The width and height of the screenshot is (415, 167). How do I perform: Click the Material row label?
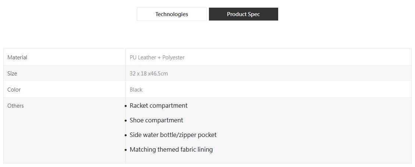pyautogui.click(x=17, y=57)
